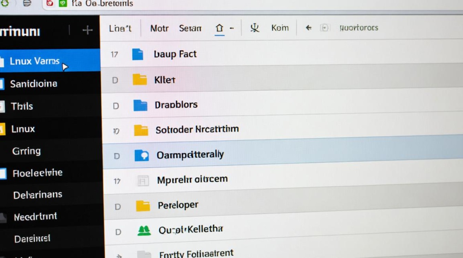Select Sanidioine in the sidebar
This screenshot has height=258, width=463.
coord(33,84)
